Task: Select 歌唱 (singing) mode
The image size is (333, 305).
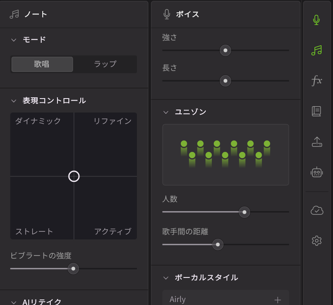Action: pyautogui.click(x=42, y=64)
